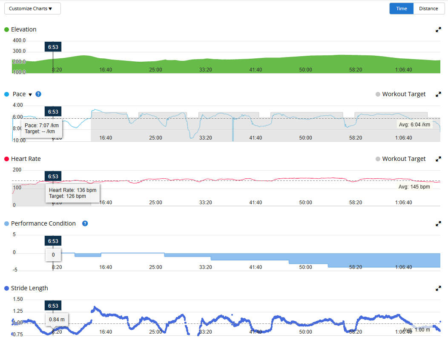Expand the Performance Condition chart to fullscreen

[x=438, y=224]
